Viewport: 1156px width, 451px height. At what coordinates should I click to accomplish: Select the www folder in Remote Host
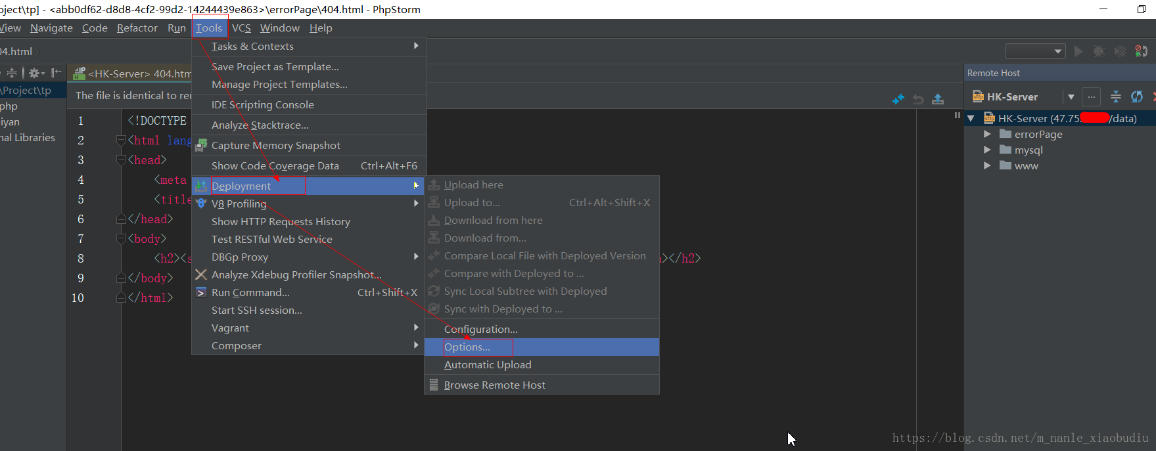[x=1026, y=165]
